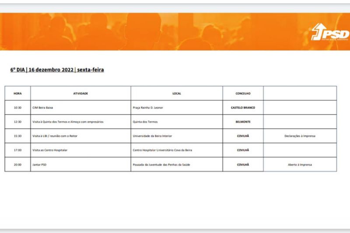
Task: Click the LOCAL column header
Action: [x=177, y=93]
